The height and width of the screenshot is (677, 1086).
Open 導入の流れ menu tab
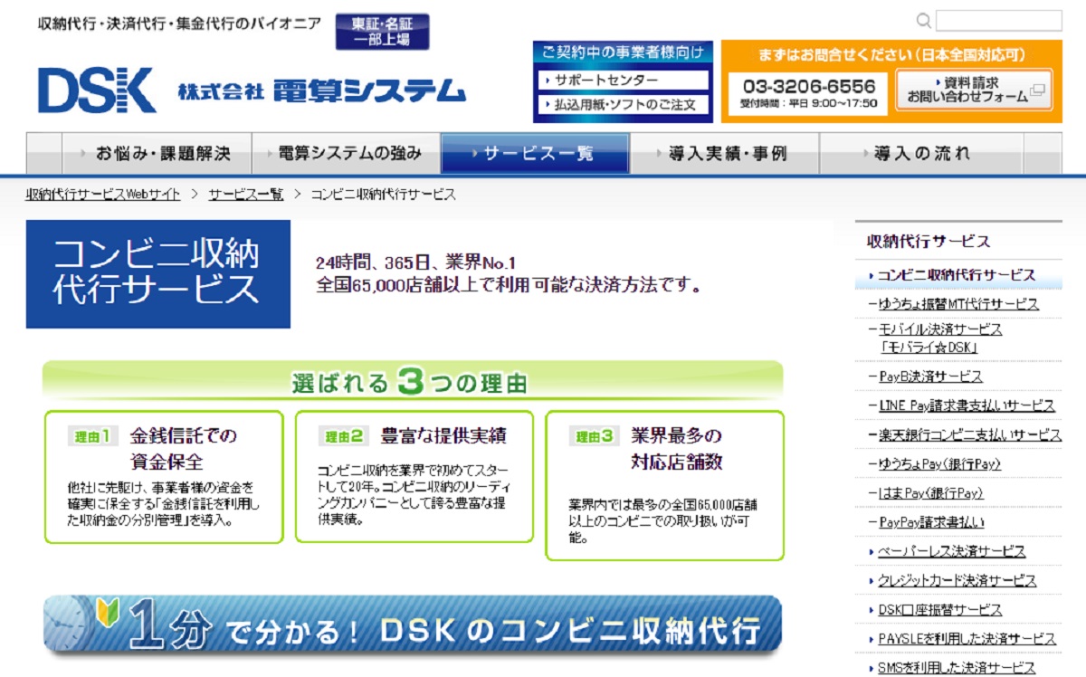point(922,153)
